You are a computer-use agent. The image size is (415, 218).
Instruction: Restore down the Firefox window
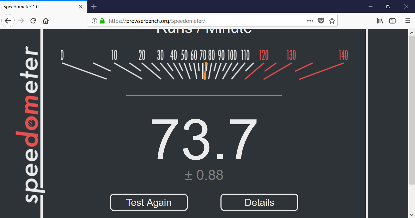pyautogui.click(x=388, y=6)
